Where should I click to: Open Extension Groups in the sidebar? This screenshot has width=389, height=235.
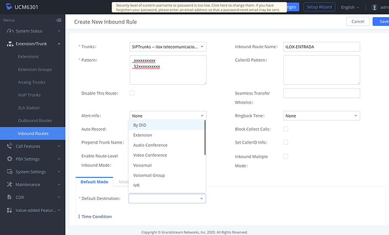pyautogui.click(x=35, y=69)
